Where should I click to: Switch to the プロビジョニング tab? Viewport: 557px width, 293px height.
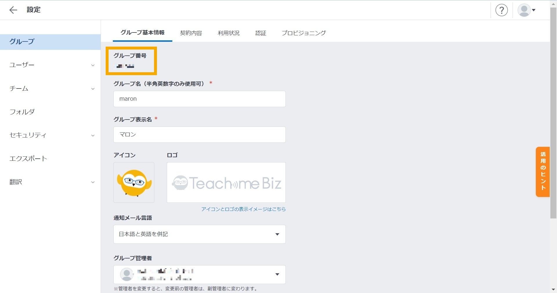(303, 33)
